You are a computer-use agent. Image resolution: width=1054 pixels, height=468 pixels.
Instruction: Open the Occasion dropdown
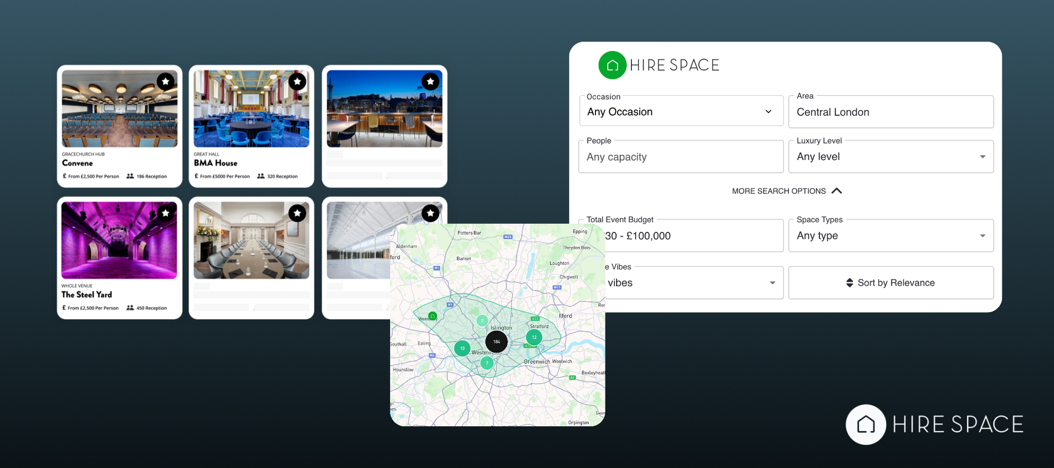click(681, 112)
